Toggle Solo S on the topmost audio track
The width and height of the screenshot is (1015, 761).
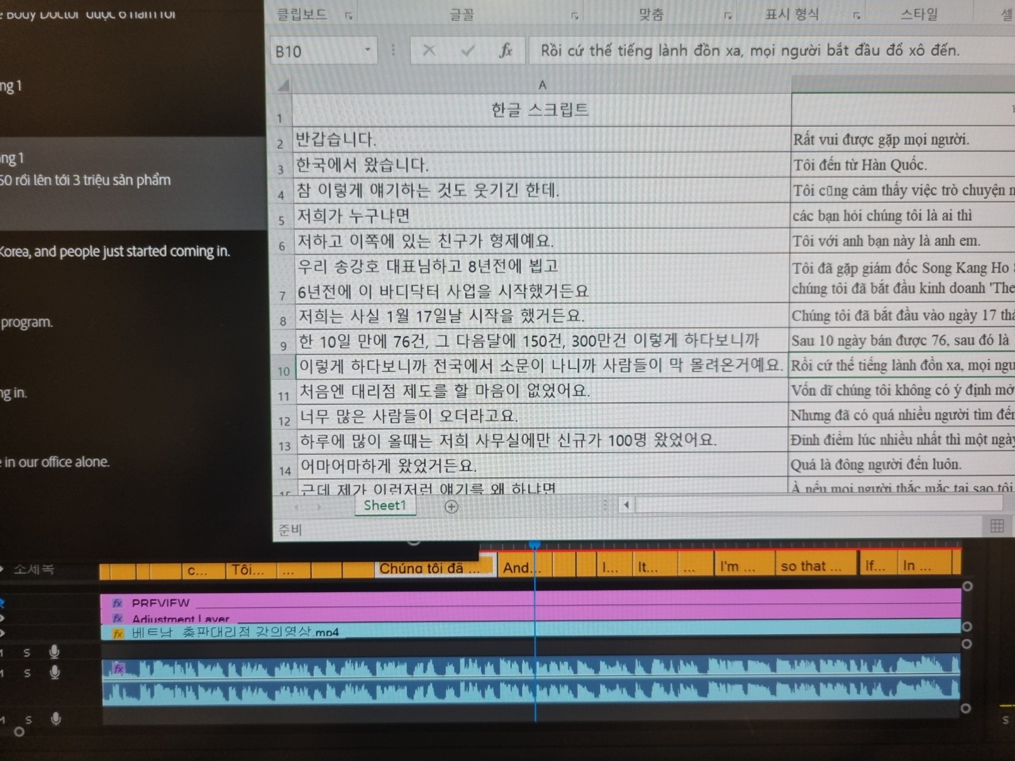(x=27, y=652)
